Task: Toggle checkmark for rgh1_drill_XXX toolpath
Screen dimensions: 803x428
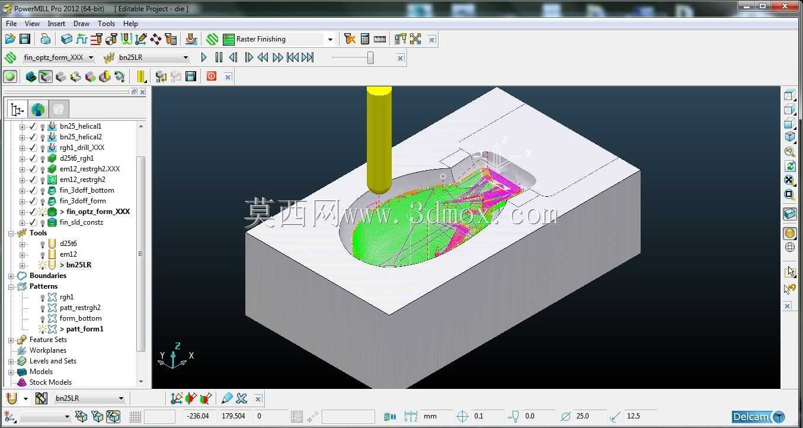Action: (x=33, y=148)
